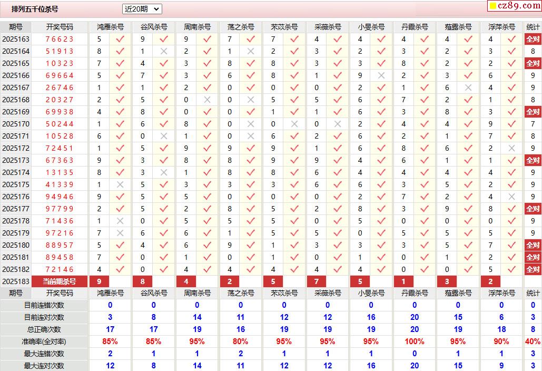This screenshot has height=371, width=542.
Task: Open the 近20期 period dropdown
Action: 142,9
